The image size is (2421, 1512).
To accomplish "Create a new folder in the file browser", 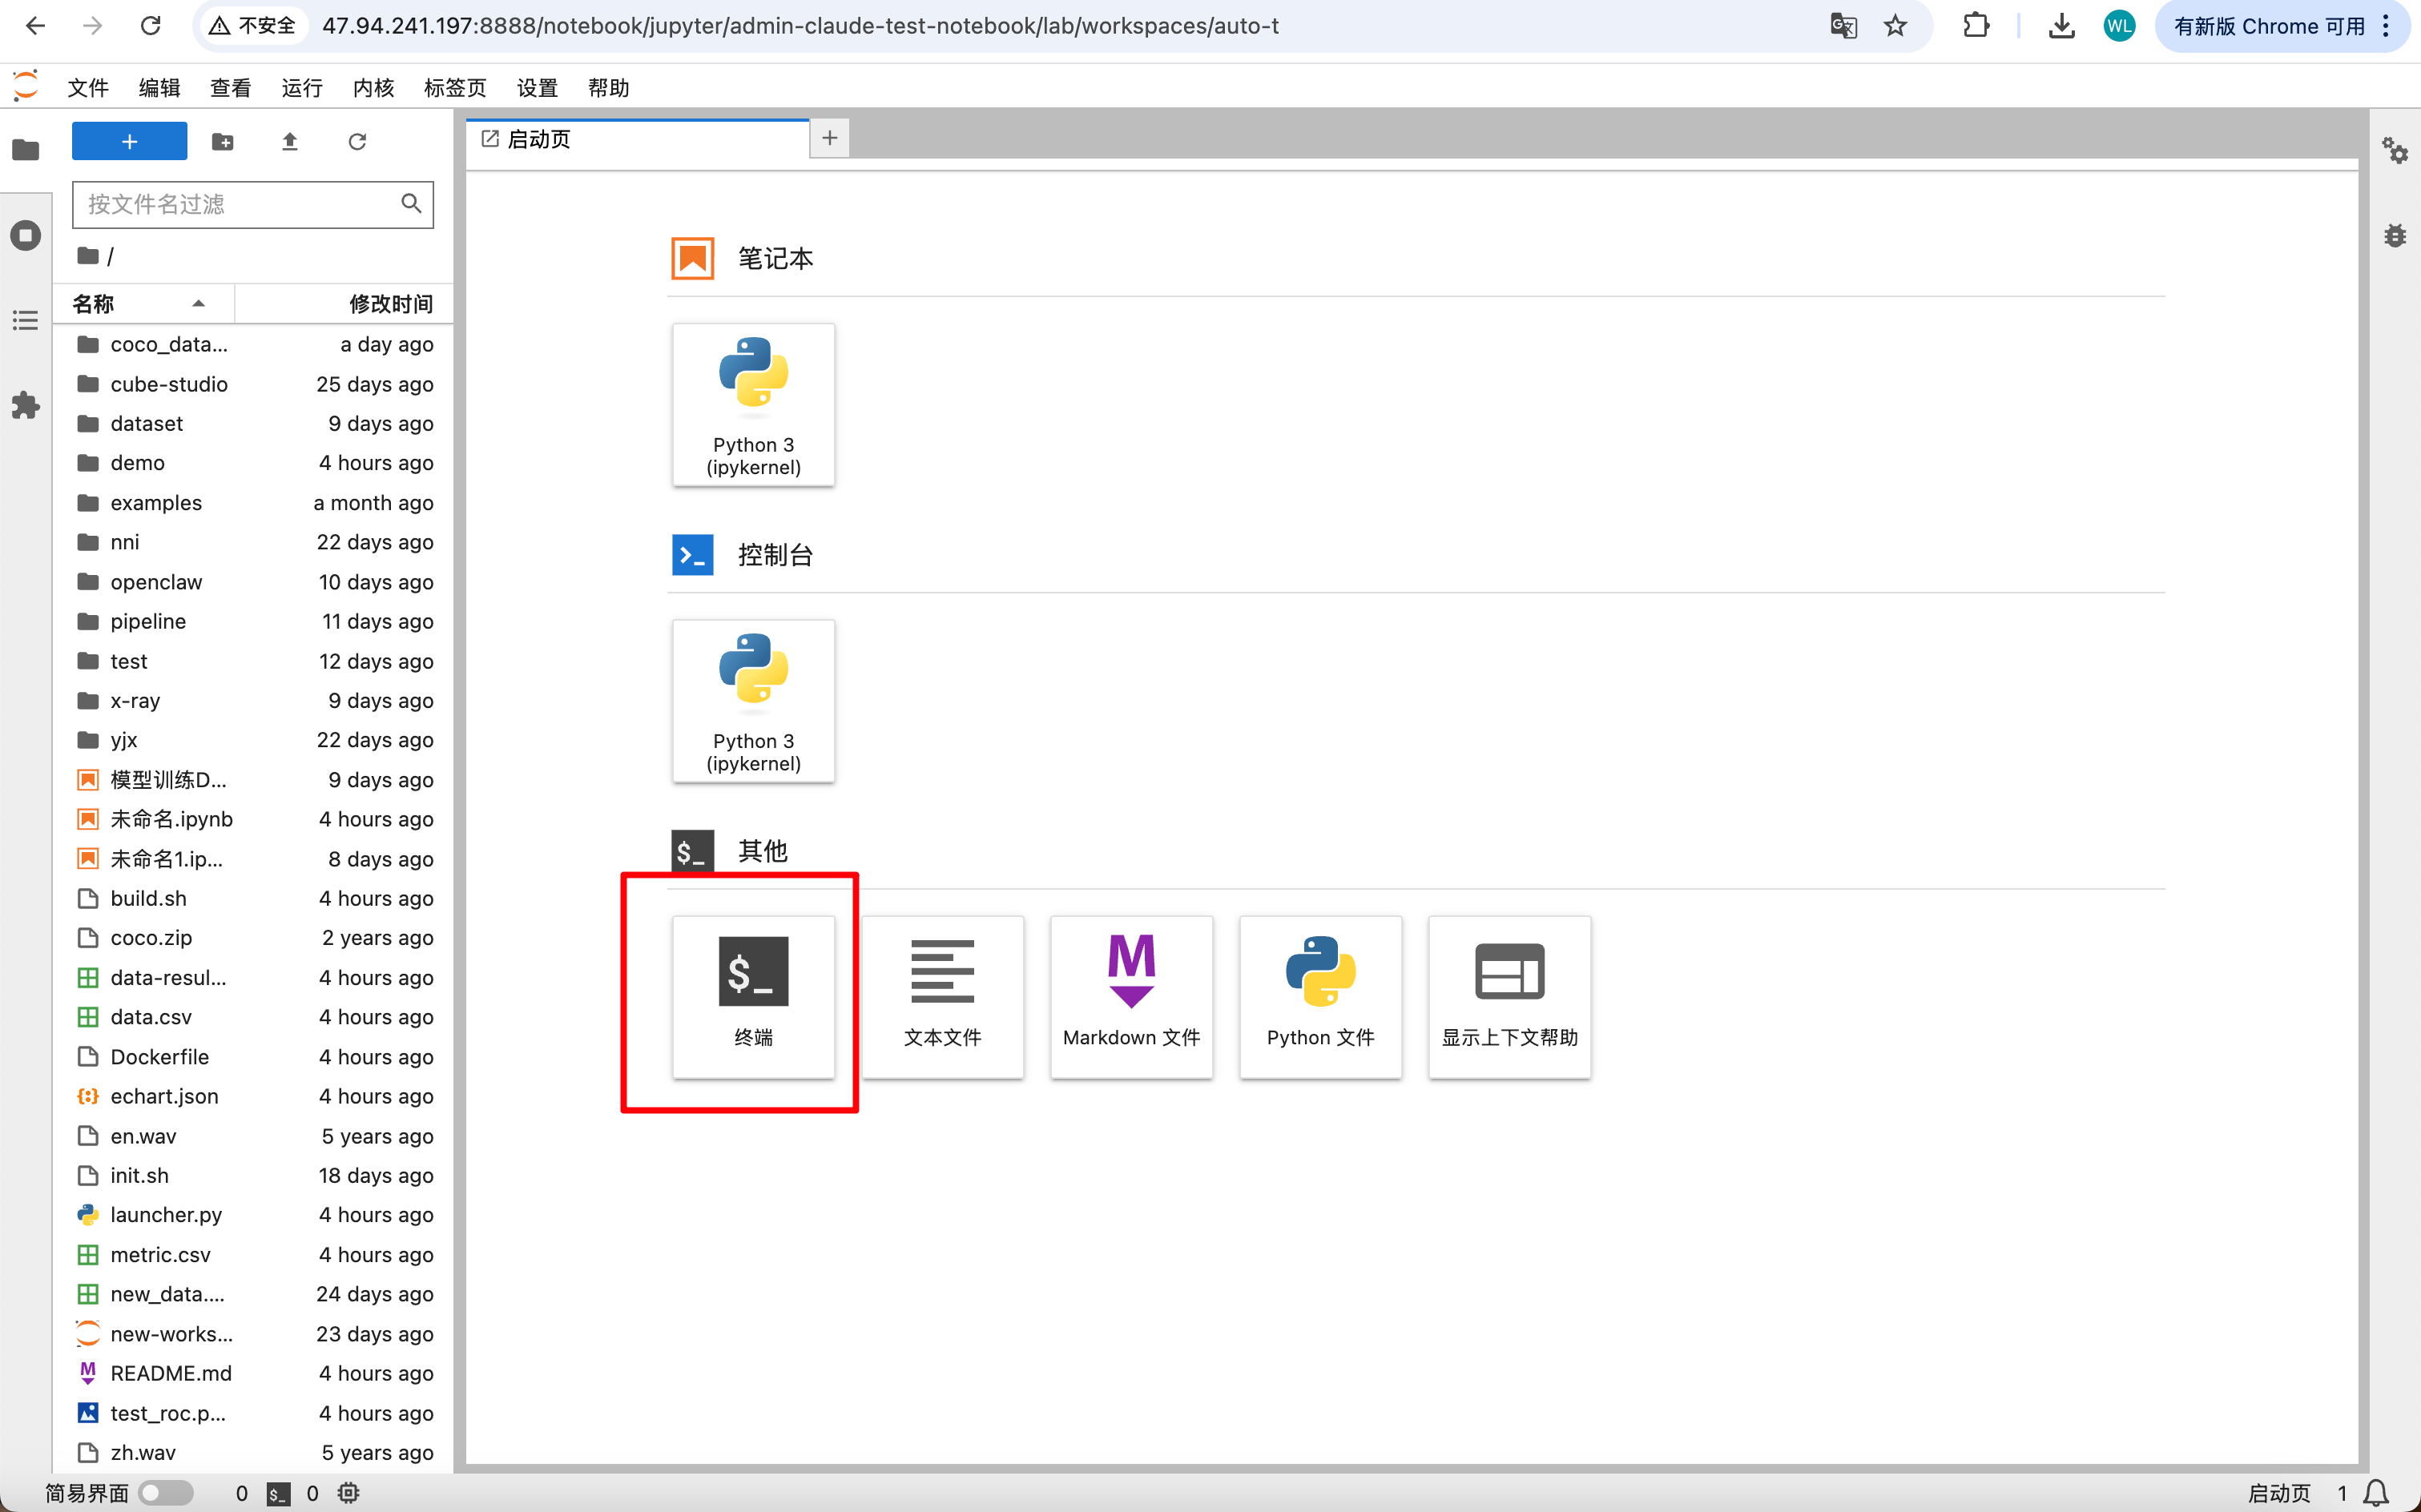I will (223, 141).
